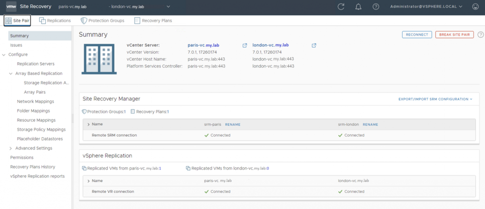Collapse the Array Based Replication node
Image resolution: width=485 pixels, height=209 pixels.
pyautogui.click(x=11, y=73)
